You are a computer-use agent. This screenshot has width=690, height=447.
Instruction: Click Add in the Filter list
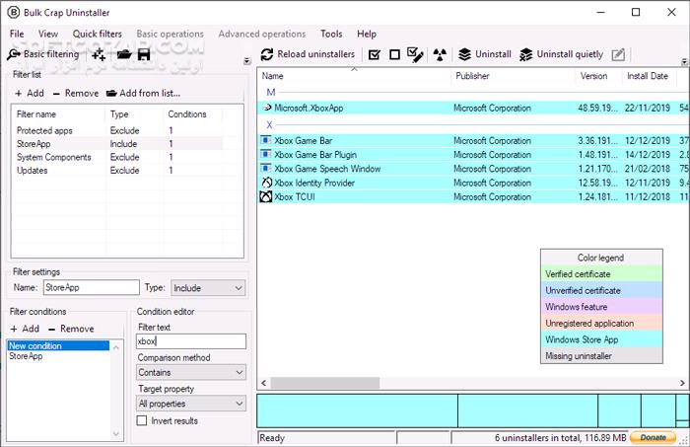coord(30,93)
